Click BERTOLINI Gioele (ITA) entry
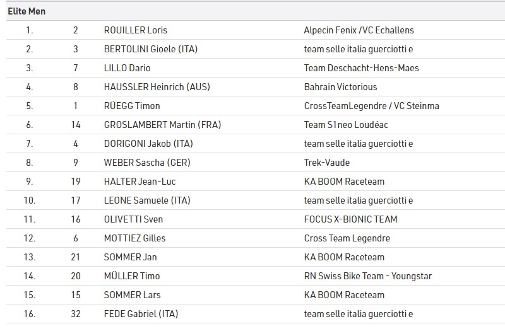 pos(151,49)
